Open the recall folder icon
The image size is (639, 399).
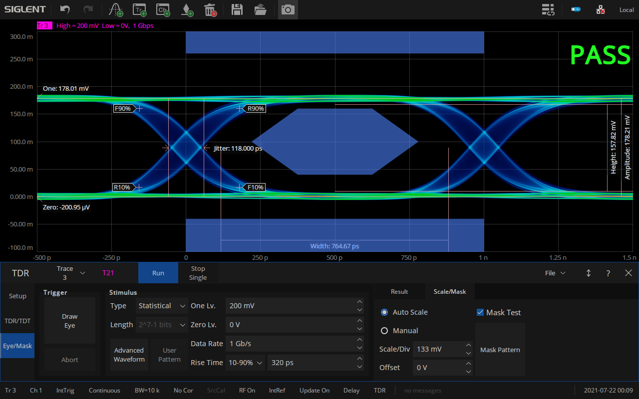pyautogui.click(x=260, y=9)
